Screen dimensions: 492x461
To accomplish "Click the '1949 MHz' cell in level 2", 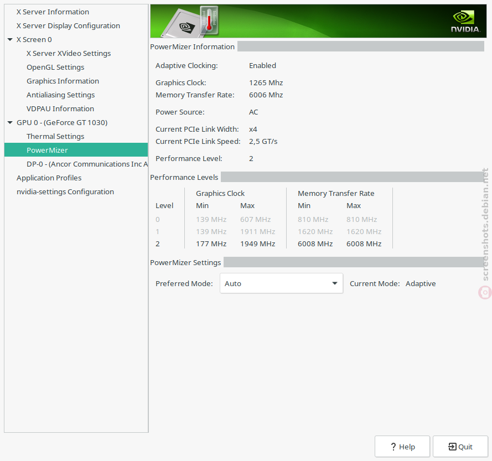I will [258, 244].
